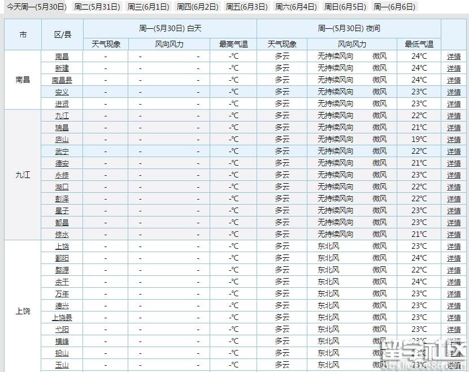
Task: Open the 南昌 district link
Action: click(x=62, y=57)
